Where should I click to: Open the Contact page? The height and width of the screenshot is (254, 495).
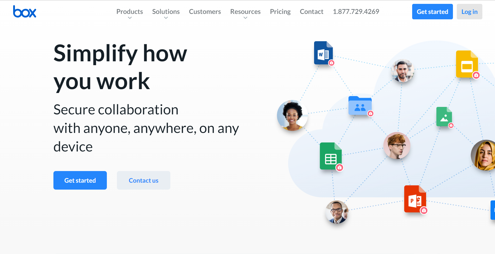[312, 12]
